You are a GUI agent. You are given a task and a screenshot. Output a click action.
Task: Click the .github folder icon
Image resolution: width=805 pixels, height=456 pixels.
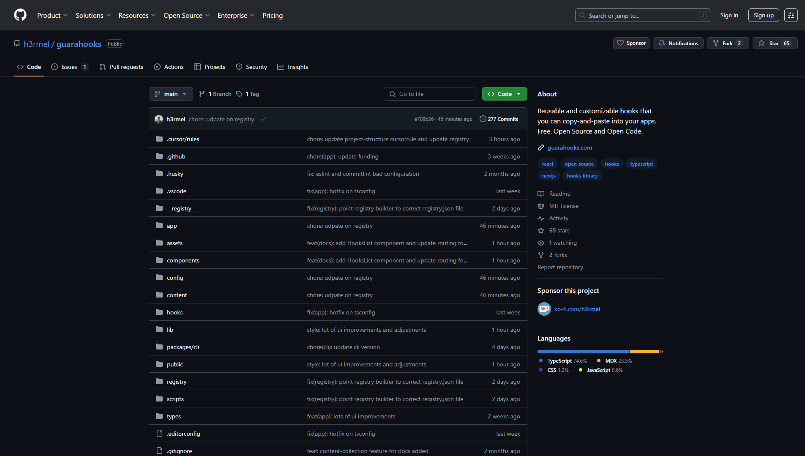pyautogui.click(x=159, y=156)
